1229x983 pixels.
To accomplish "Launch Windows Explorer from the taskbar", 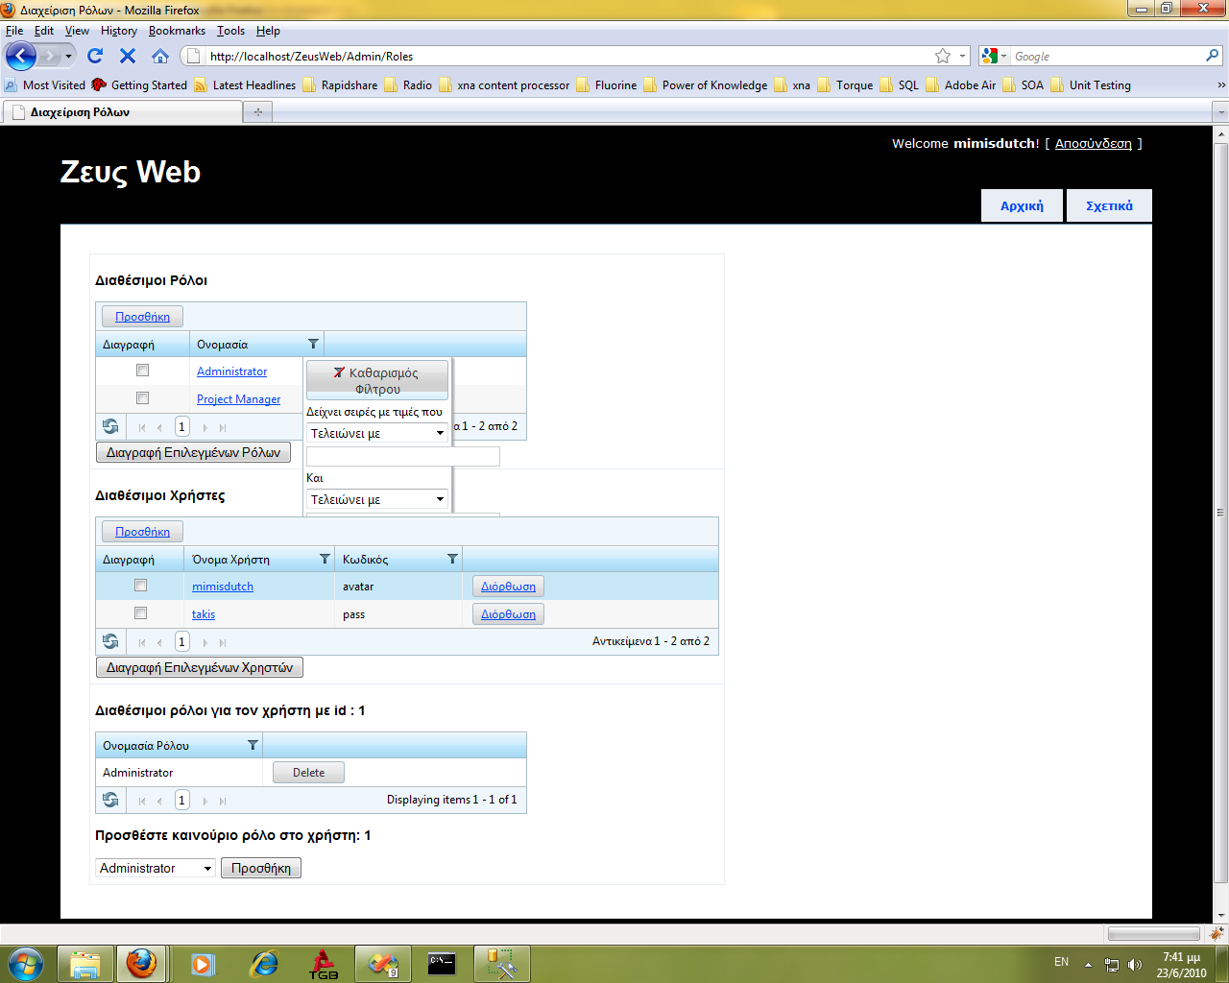I will tap(85, 964).
